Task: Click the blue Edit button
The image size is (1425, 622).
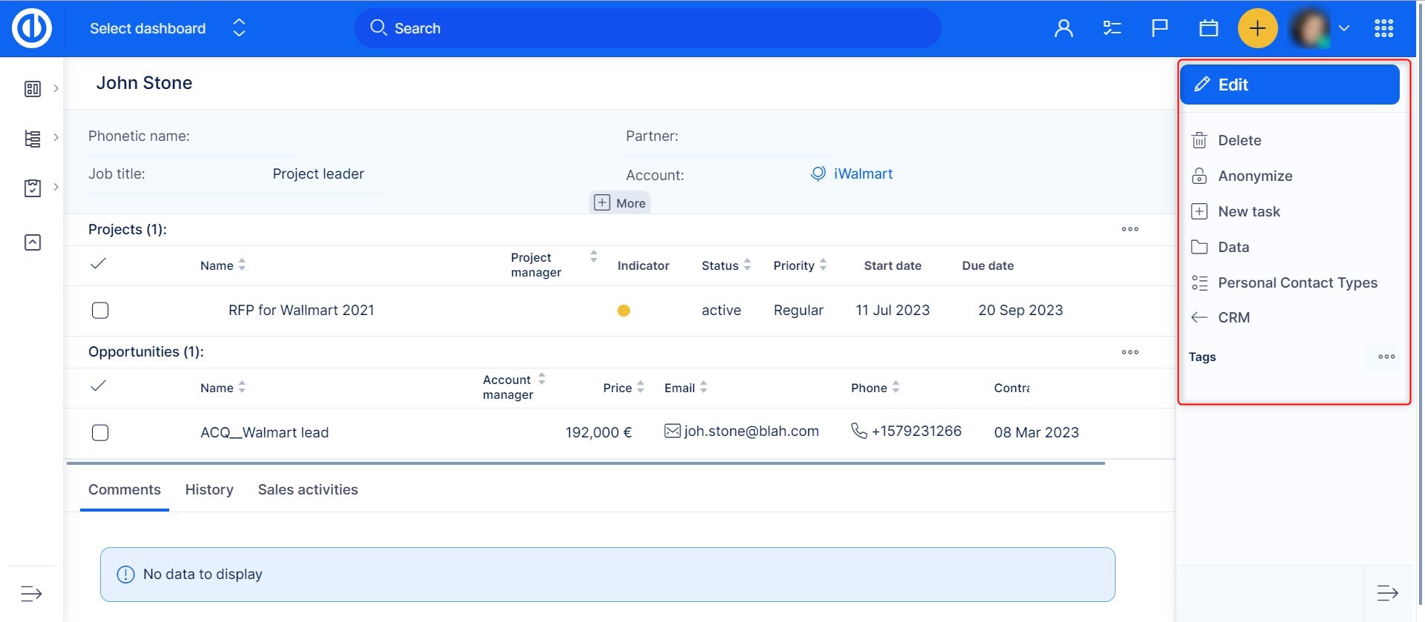Action: (x=1289, y=85)
